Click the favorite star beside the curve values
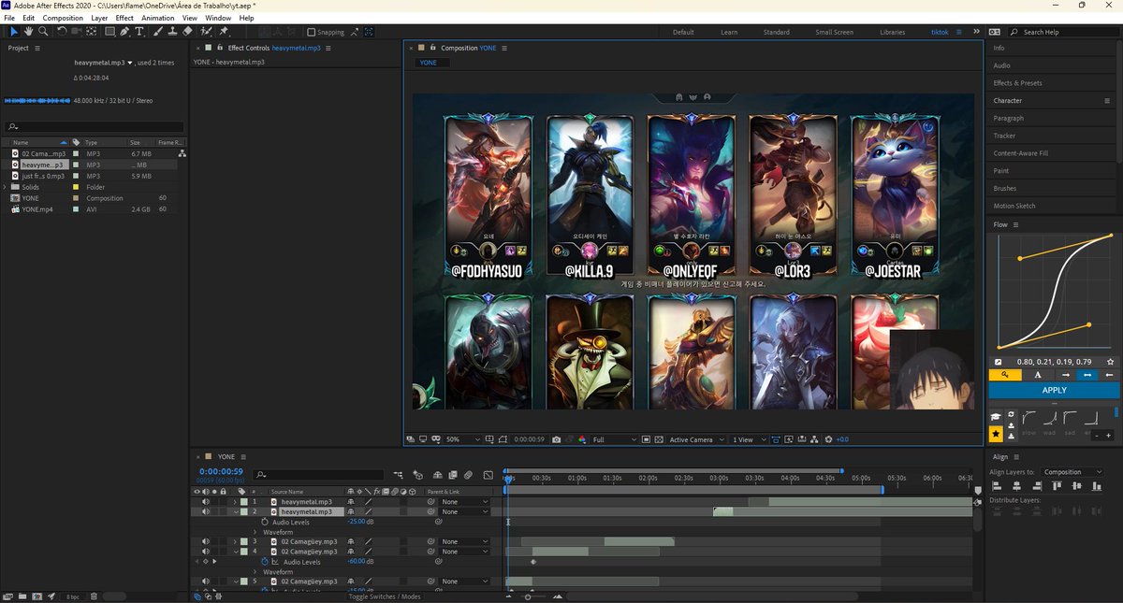The image size is (1123, 603). click(1110, 361)
